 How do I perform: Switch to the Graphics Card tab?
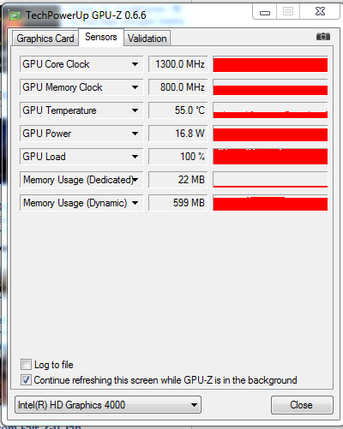click(x=45, y=39)
